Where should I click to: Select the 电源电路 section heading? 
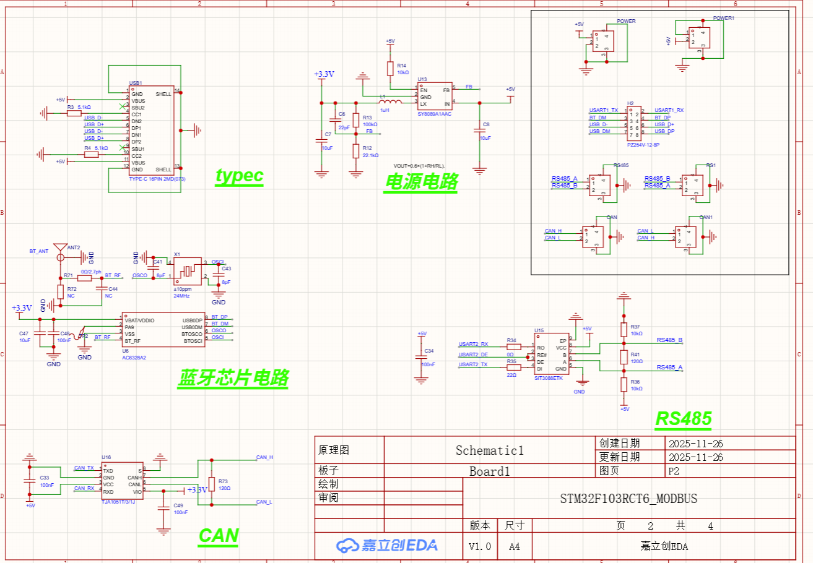422,182
